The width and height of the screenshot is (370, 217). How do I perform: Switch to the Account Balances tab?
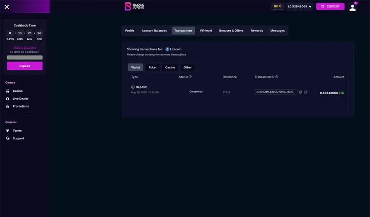click(154, 31)
